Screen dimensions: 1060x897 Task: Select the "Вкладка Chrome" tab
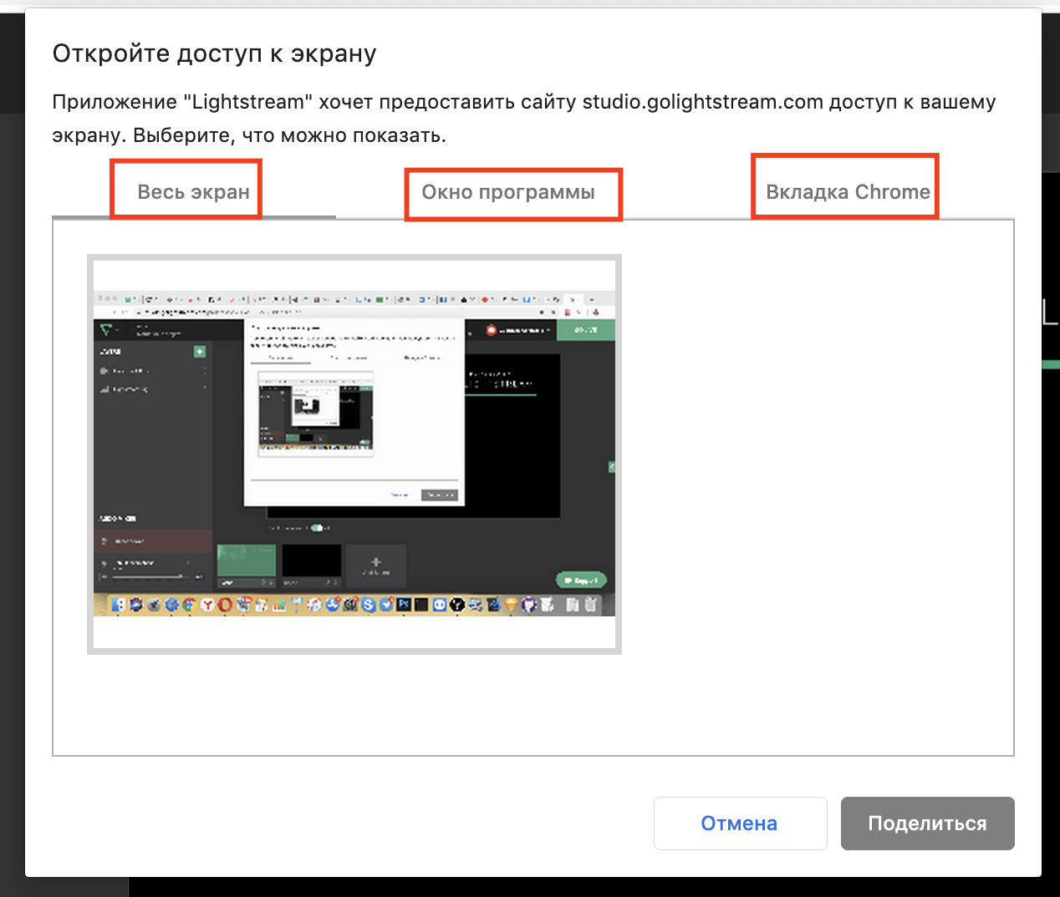847,192
